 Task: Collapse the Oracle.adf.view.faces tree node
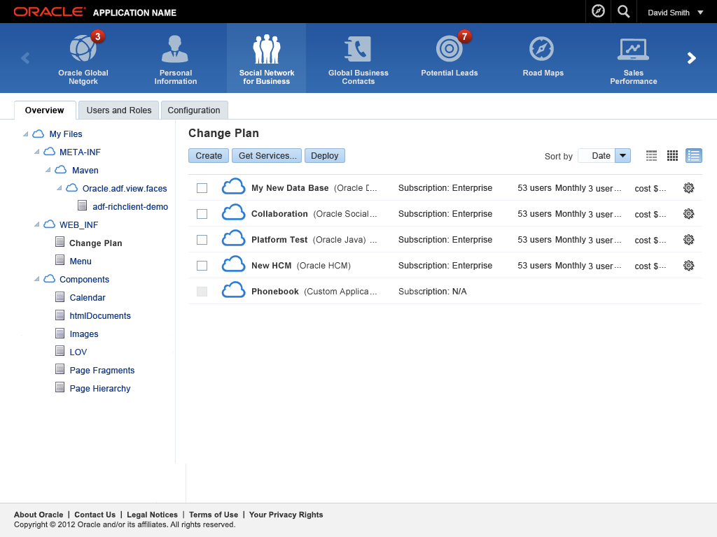pyautogui.click(x=59, y=188)
